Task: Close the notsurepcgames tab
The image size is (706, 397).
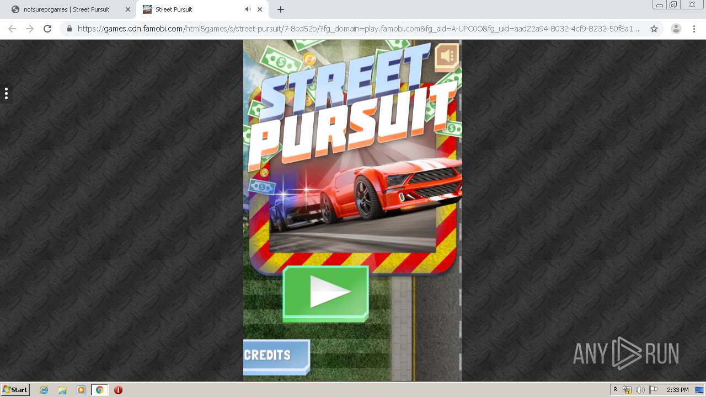Action: (127, 9)
